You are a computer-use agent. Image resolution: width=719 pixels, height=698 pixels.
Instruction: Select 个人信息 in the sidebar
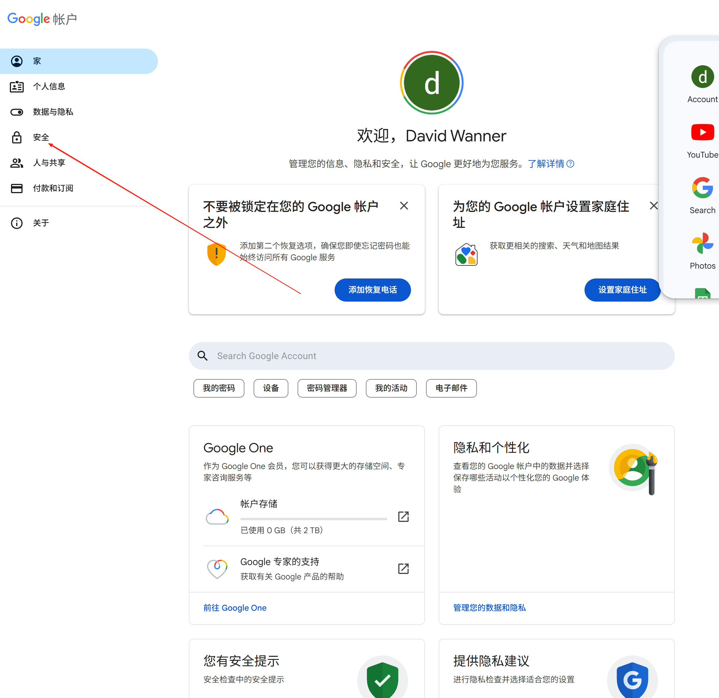pyautogui.click(x=49, y=86)
